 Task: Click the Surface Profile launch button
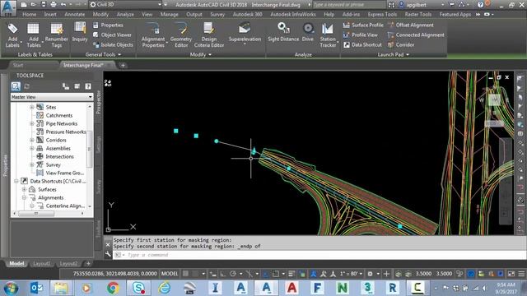(x=363, y=25)
